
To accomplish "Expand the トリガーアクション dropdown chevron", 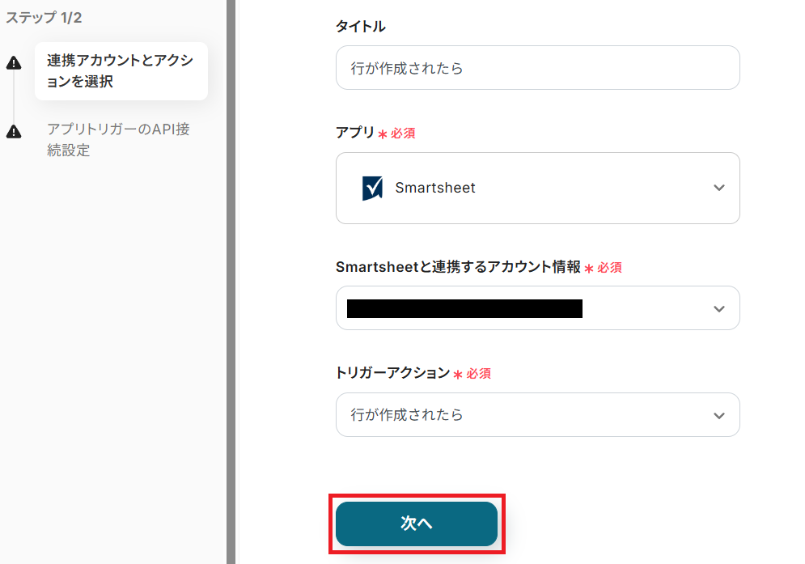I will [719, 415].
